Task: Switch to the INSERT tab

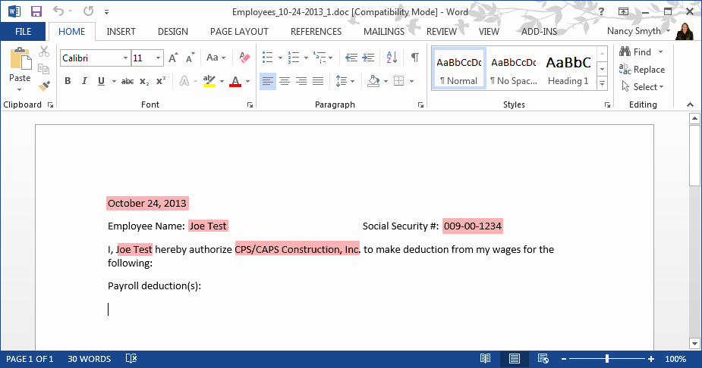Action: coord(121,31)
